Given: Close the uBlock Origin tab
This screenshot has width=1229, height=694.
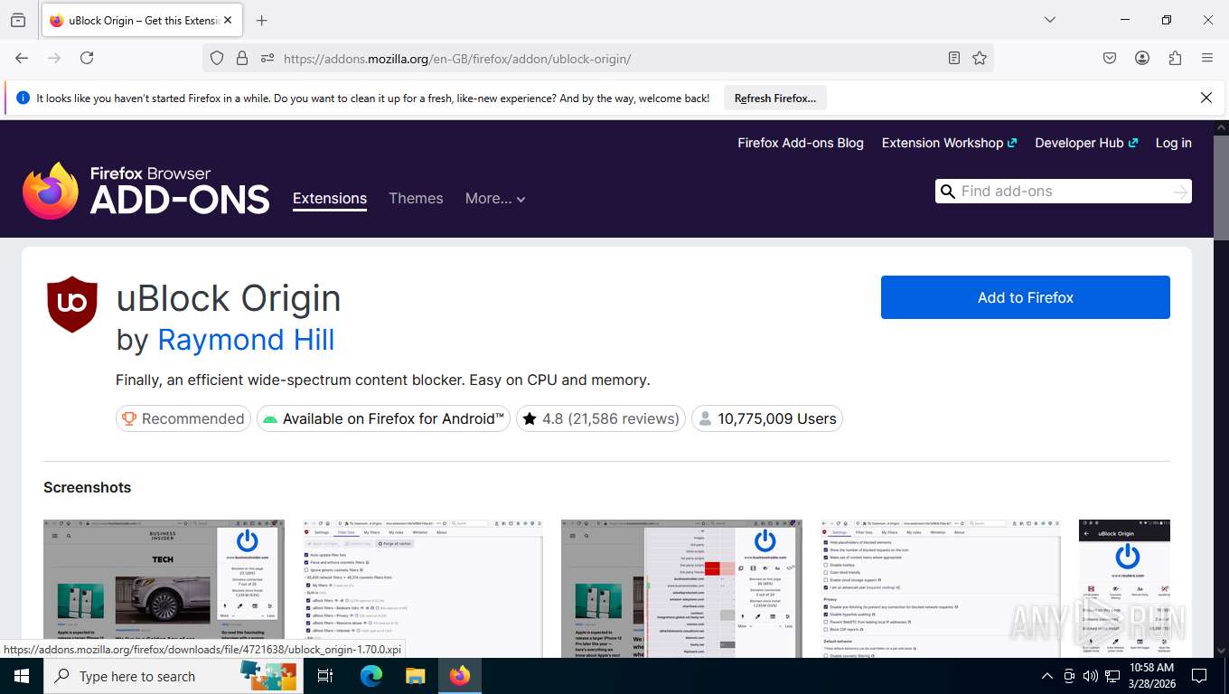Looking at the screenshot, I should click(227, 20).
